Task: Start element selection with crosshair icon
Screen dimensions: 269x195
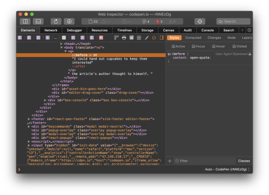Action: tap(200, 21)
